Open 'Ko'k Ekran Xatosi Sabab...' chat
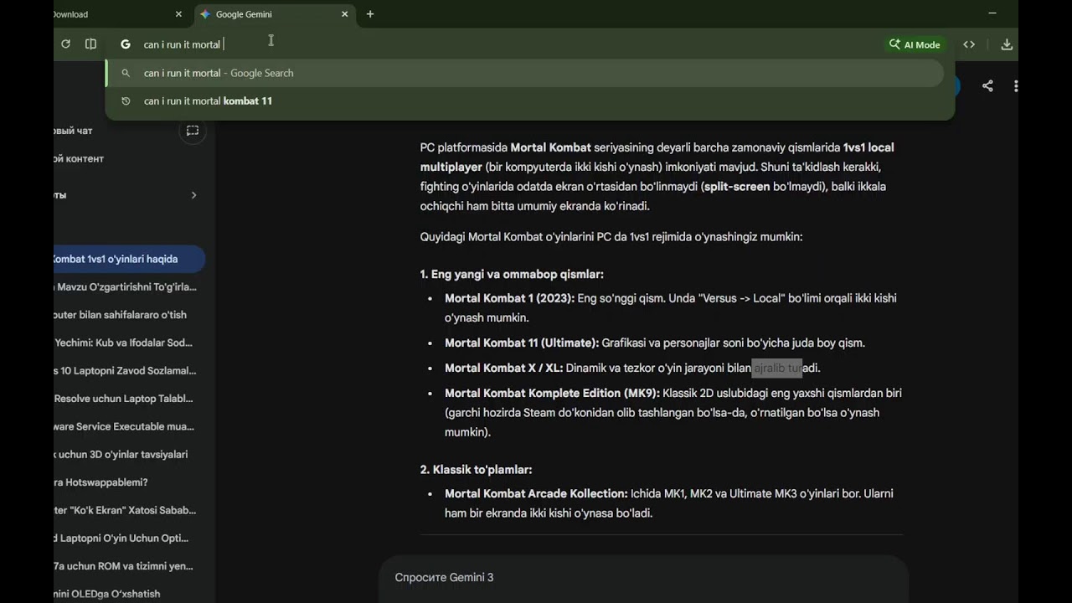 (x=129, y=510)
